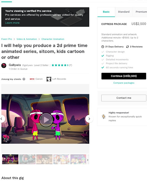Show previous gallery image with left arrow
Viewport: 147px width, 183px height.
point(2,119)
